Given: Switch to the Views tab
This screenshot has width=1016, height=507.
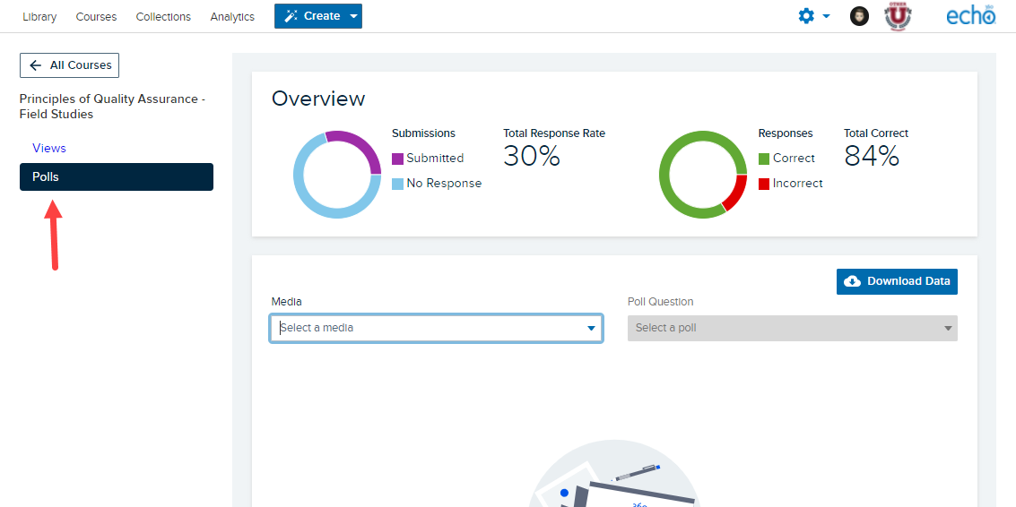Looking at the screenshot, I should click(x=49, y=149).
